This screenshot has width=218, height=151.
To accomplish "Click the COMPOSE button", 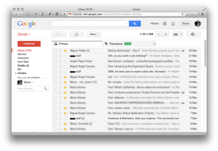I will tap(29, 44).
